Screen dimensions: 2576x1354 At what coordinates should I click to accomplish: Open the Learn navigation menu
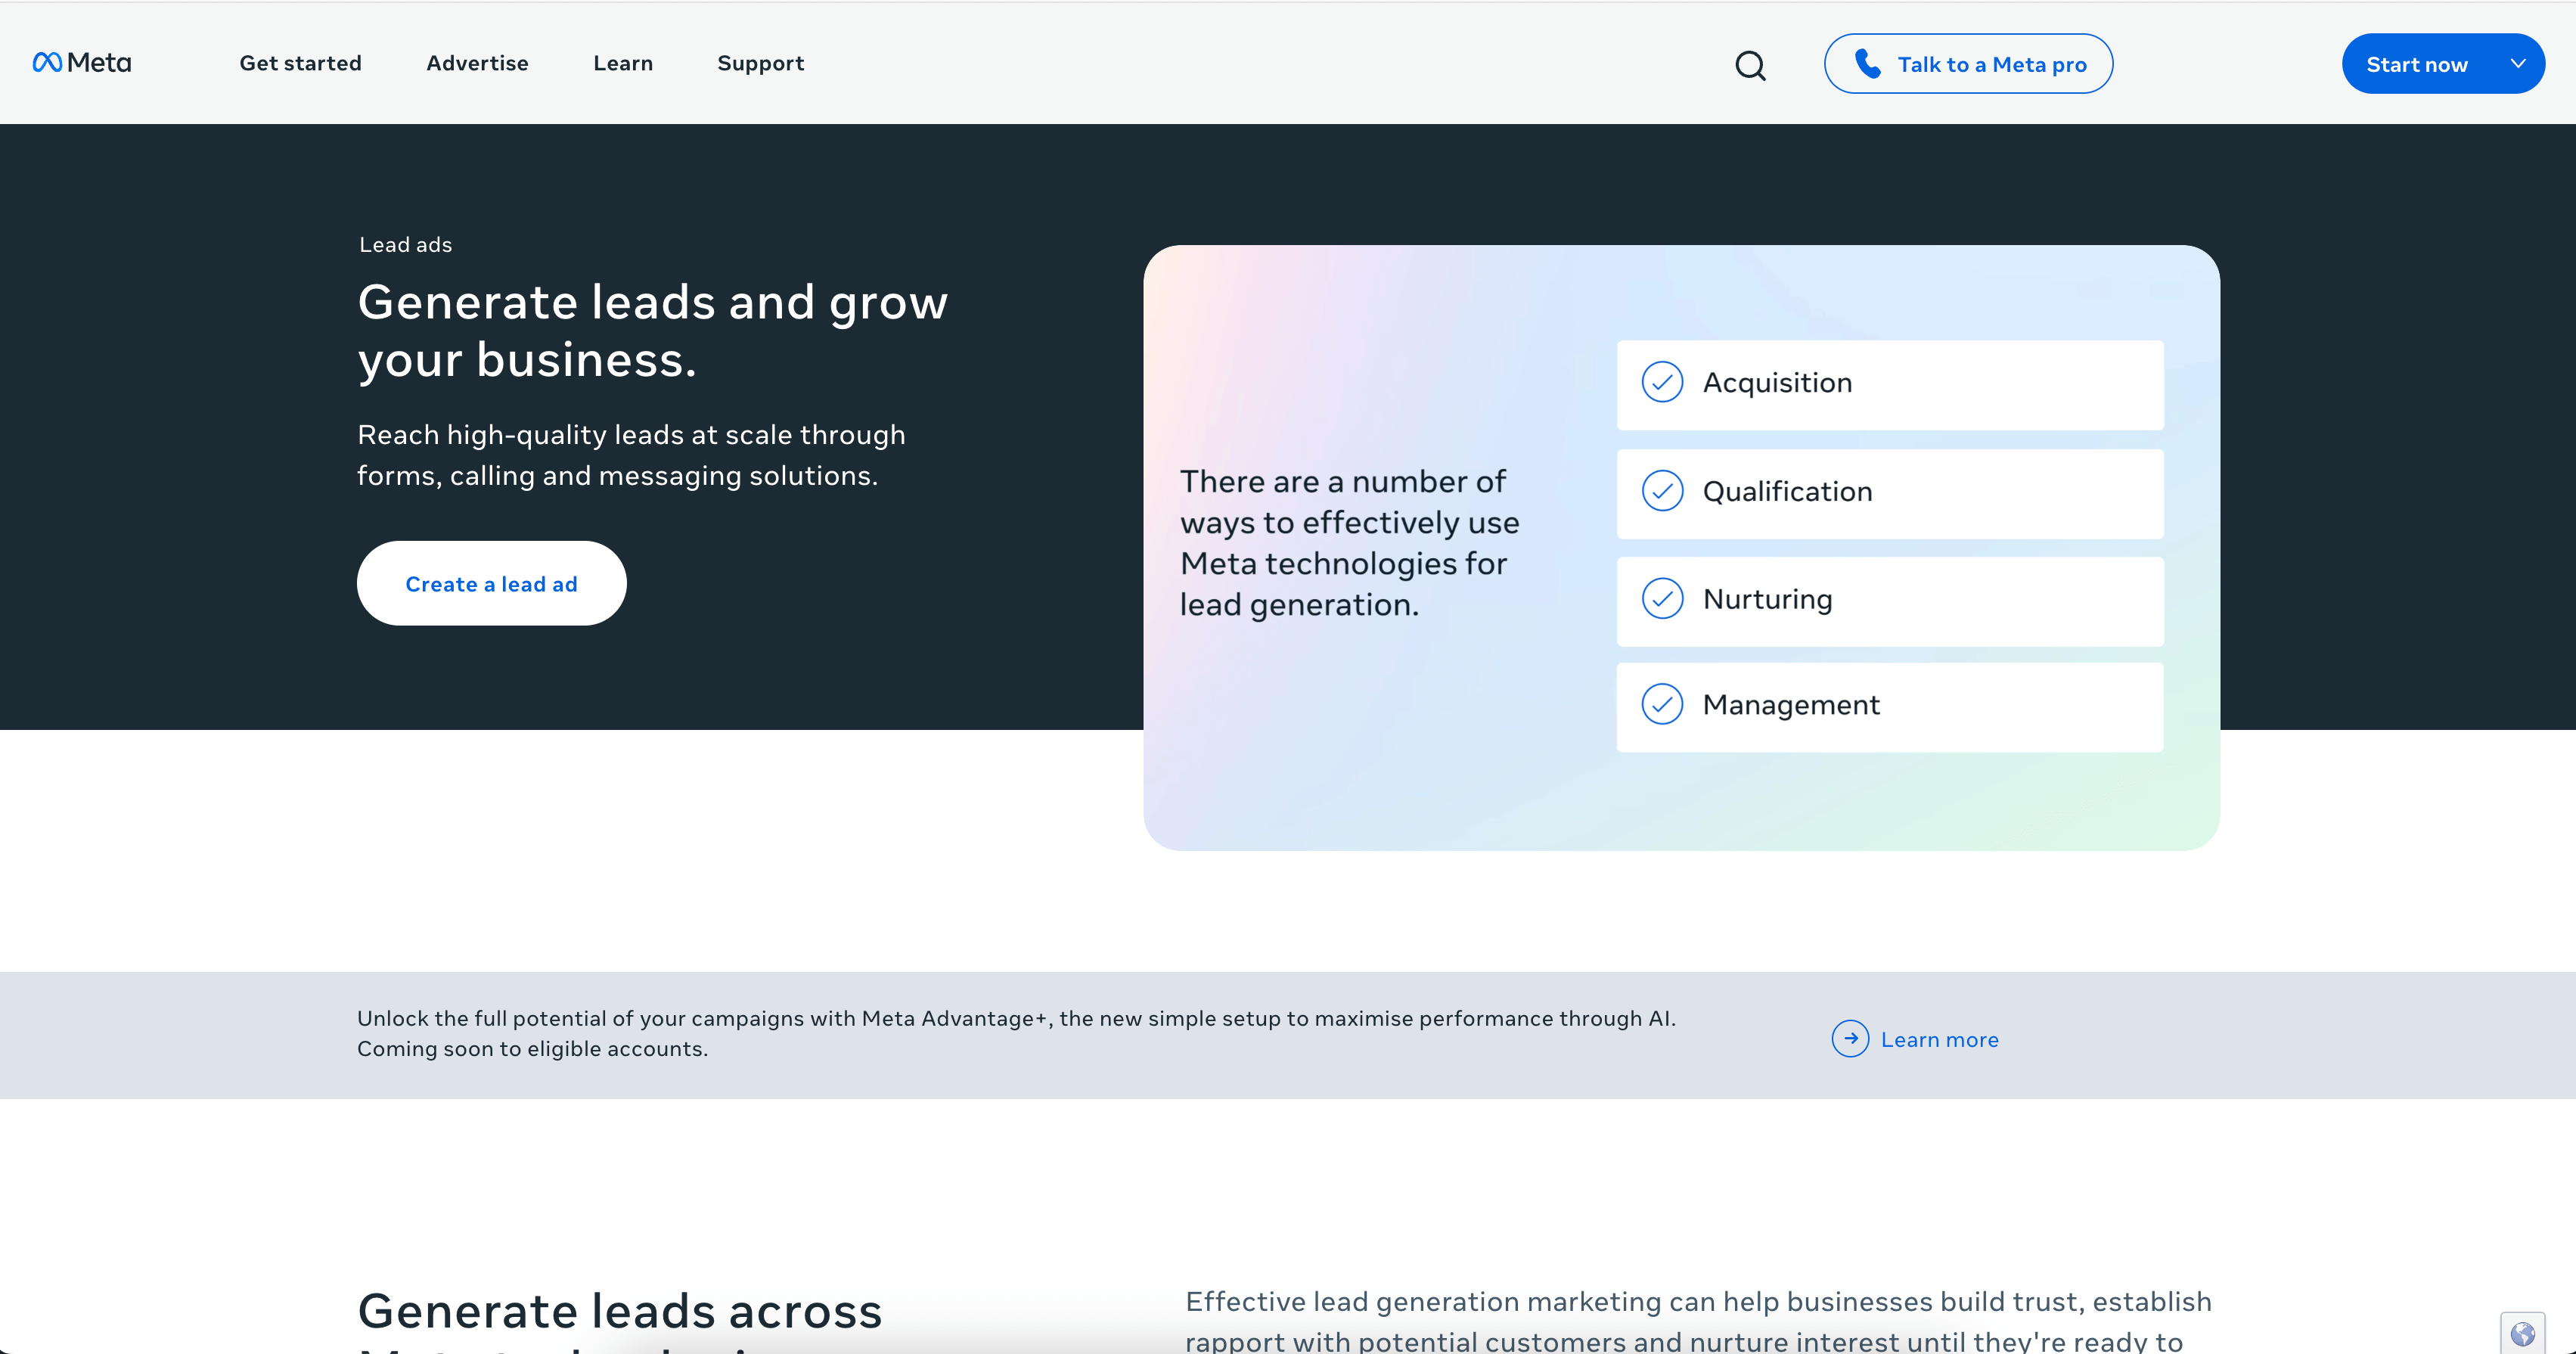pos(622,63)
